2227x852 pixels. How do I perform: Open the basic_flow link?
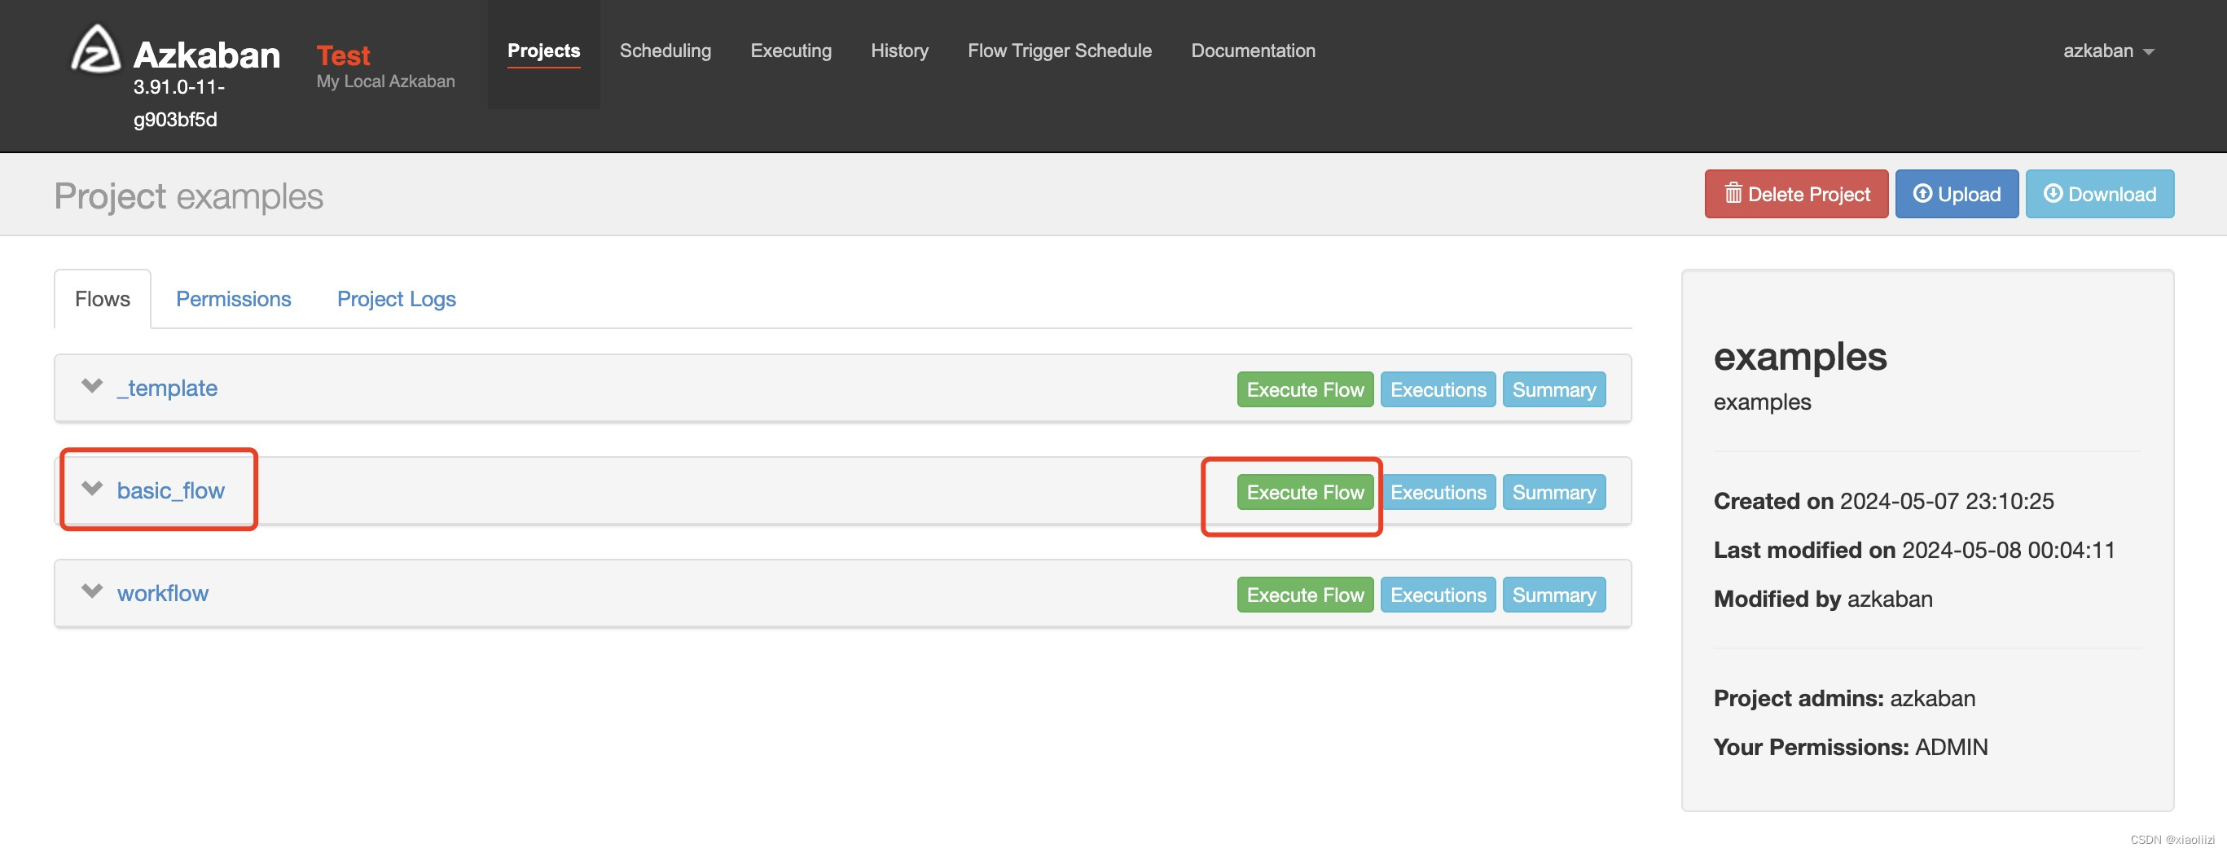(170, 491)
